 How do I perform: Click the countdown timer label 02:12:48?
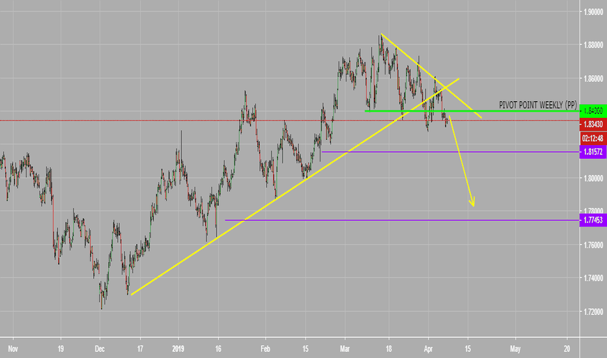(x=593, y=138)
